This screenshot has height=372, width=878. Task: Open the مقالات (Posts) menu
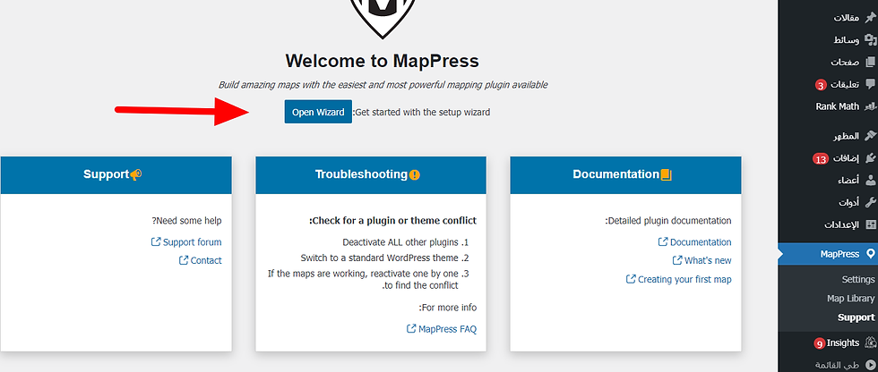coord(828,17)
